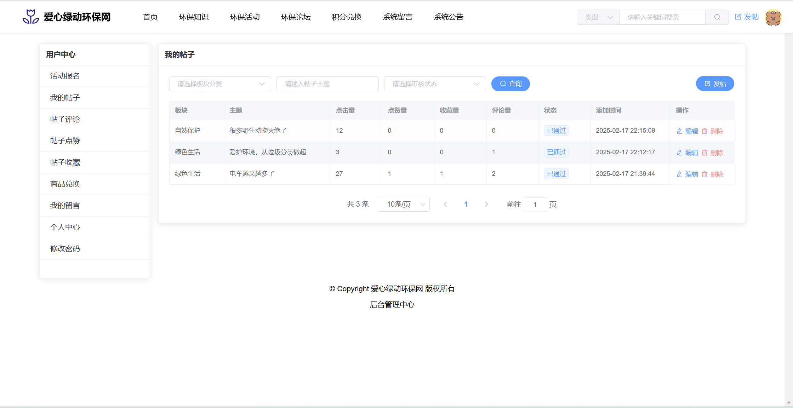This screenshot has width=793, height=408.
Task: Go to previous page arrow
Action: [x=445, y=204]
